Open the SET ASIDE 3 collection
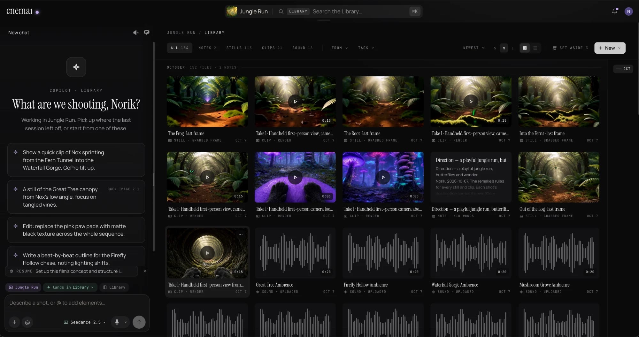Screen dimensions: 639x337 point(570,48)
